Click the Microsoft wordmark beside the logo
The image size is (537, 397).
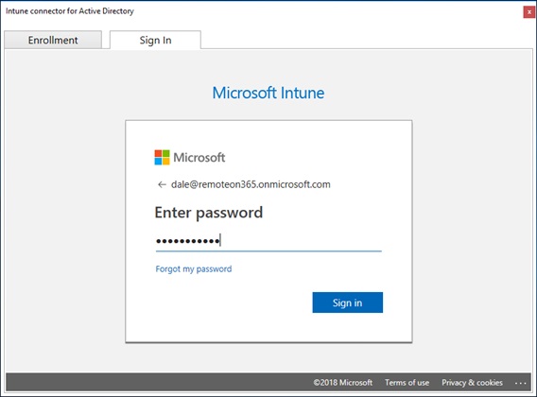pyautogui.click(x=199, y=158)
